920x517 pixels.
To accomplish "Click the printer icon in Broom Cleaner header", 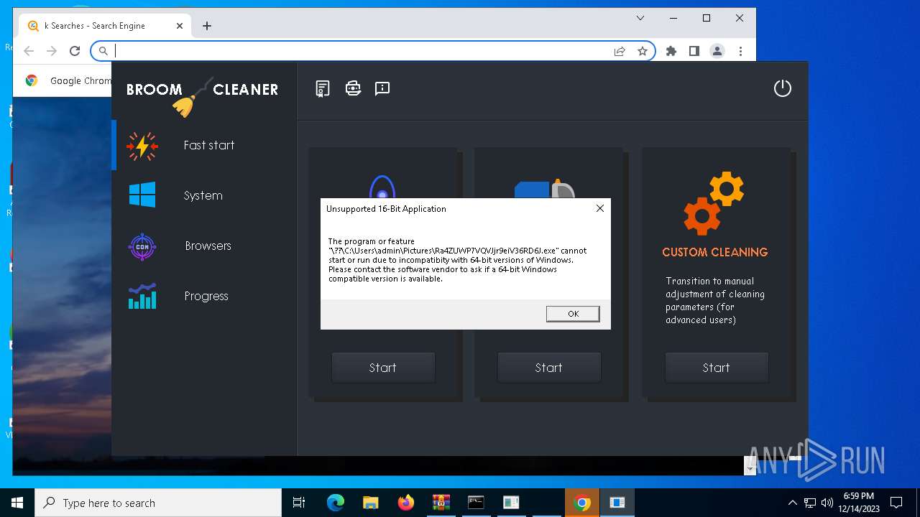I will pyautogui.click(x=353, y=88).
